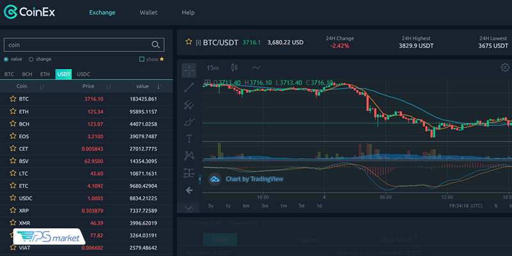This screenshot has height=256, width=512.
Task: Open the Wallet menu
Action: coord(148,12)
